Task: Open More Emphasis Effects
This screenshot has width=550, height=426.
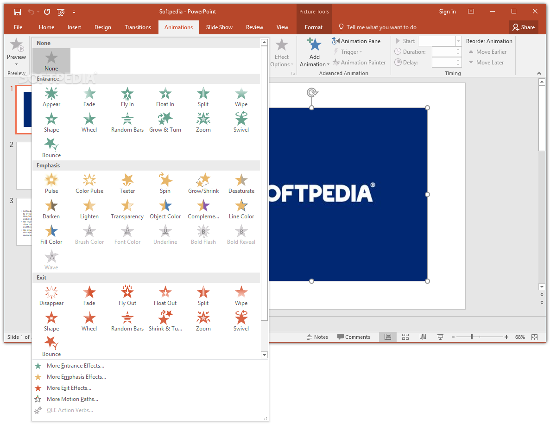Action: 76,377
